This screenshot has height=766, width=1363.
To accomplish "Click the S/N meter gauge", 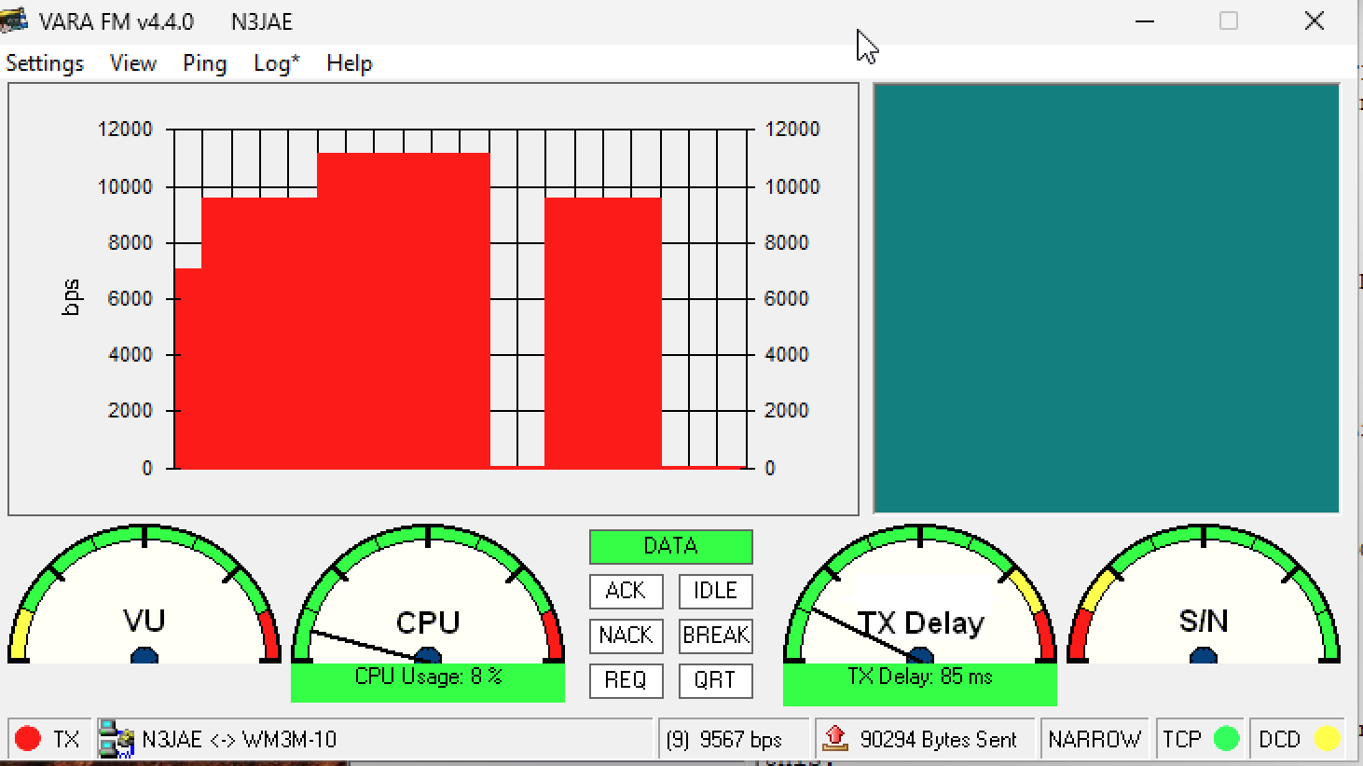I will click(x=1203, y=596).
